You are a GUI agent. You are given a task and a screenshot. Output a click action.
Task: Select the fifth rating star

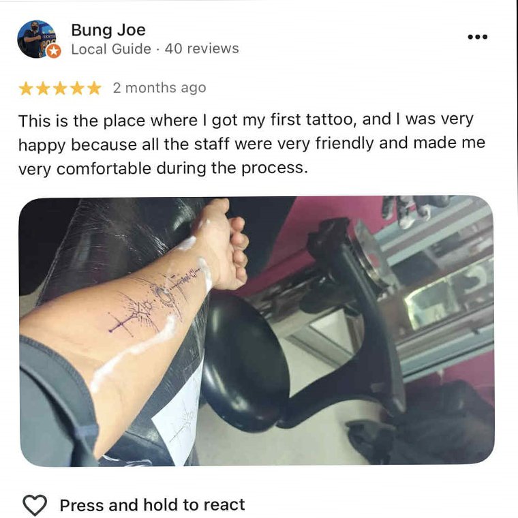click(x=94, y=88)
